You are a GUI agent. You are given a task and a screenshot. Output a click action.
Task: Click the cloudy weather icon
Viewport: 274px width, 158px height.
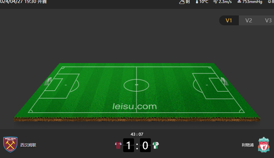pyautogui.click(x=182, y=2)
